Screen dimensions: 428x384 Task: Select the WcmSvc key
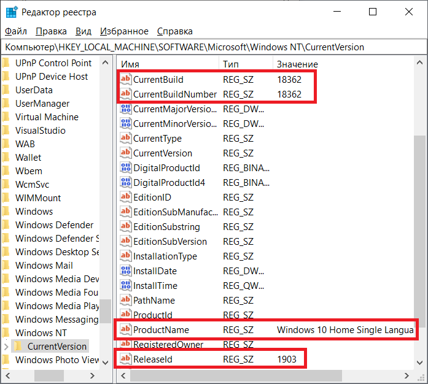point(32,185)
